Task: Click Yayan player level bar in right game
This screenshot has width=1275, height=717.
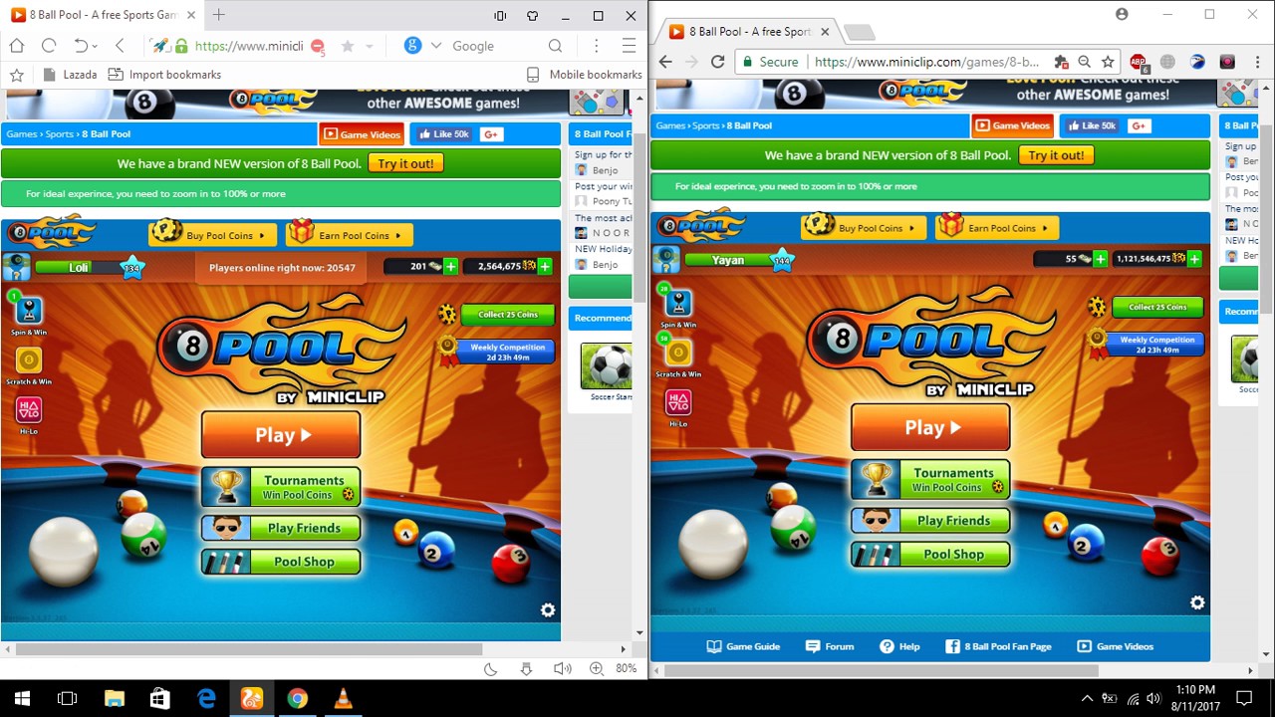Action: (730, 260)
